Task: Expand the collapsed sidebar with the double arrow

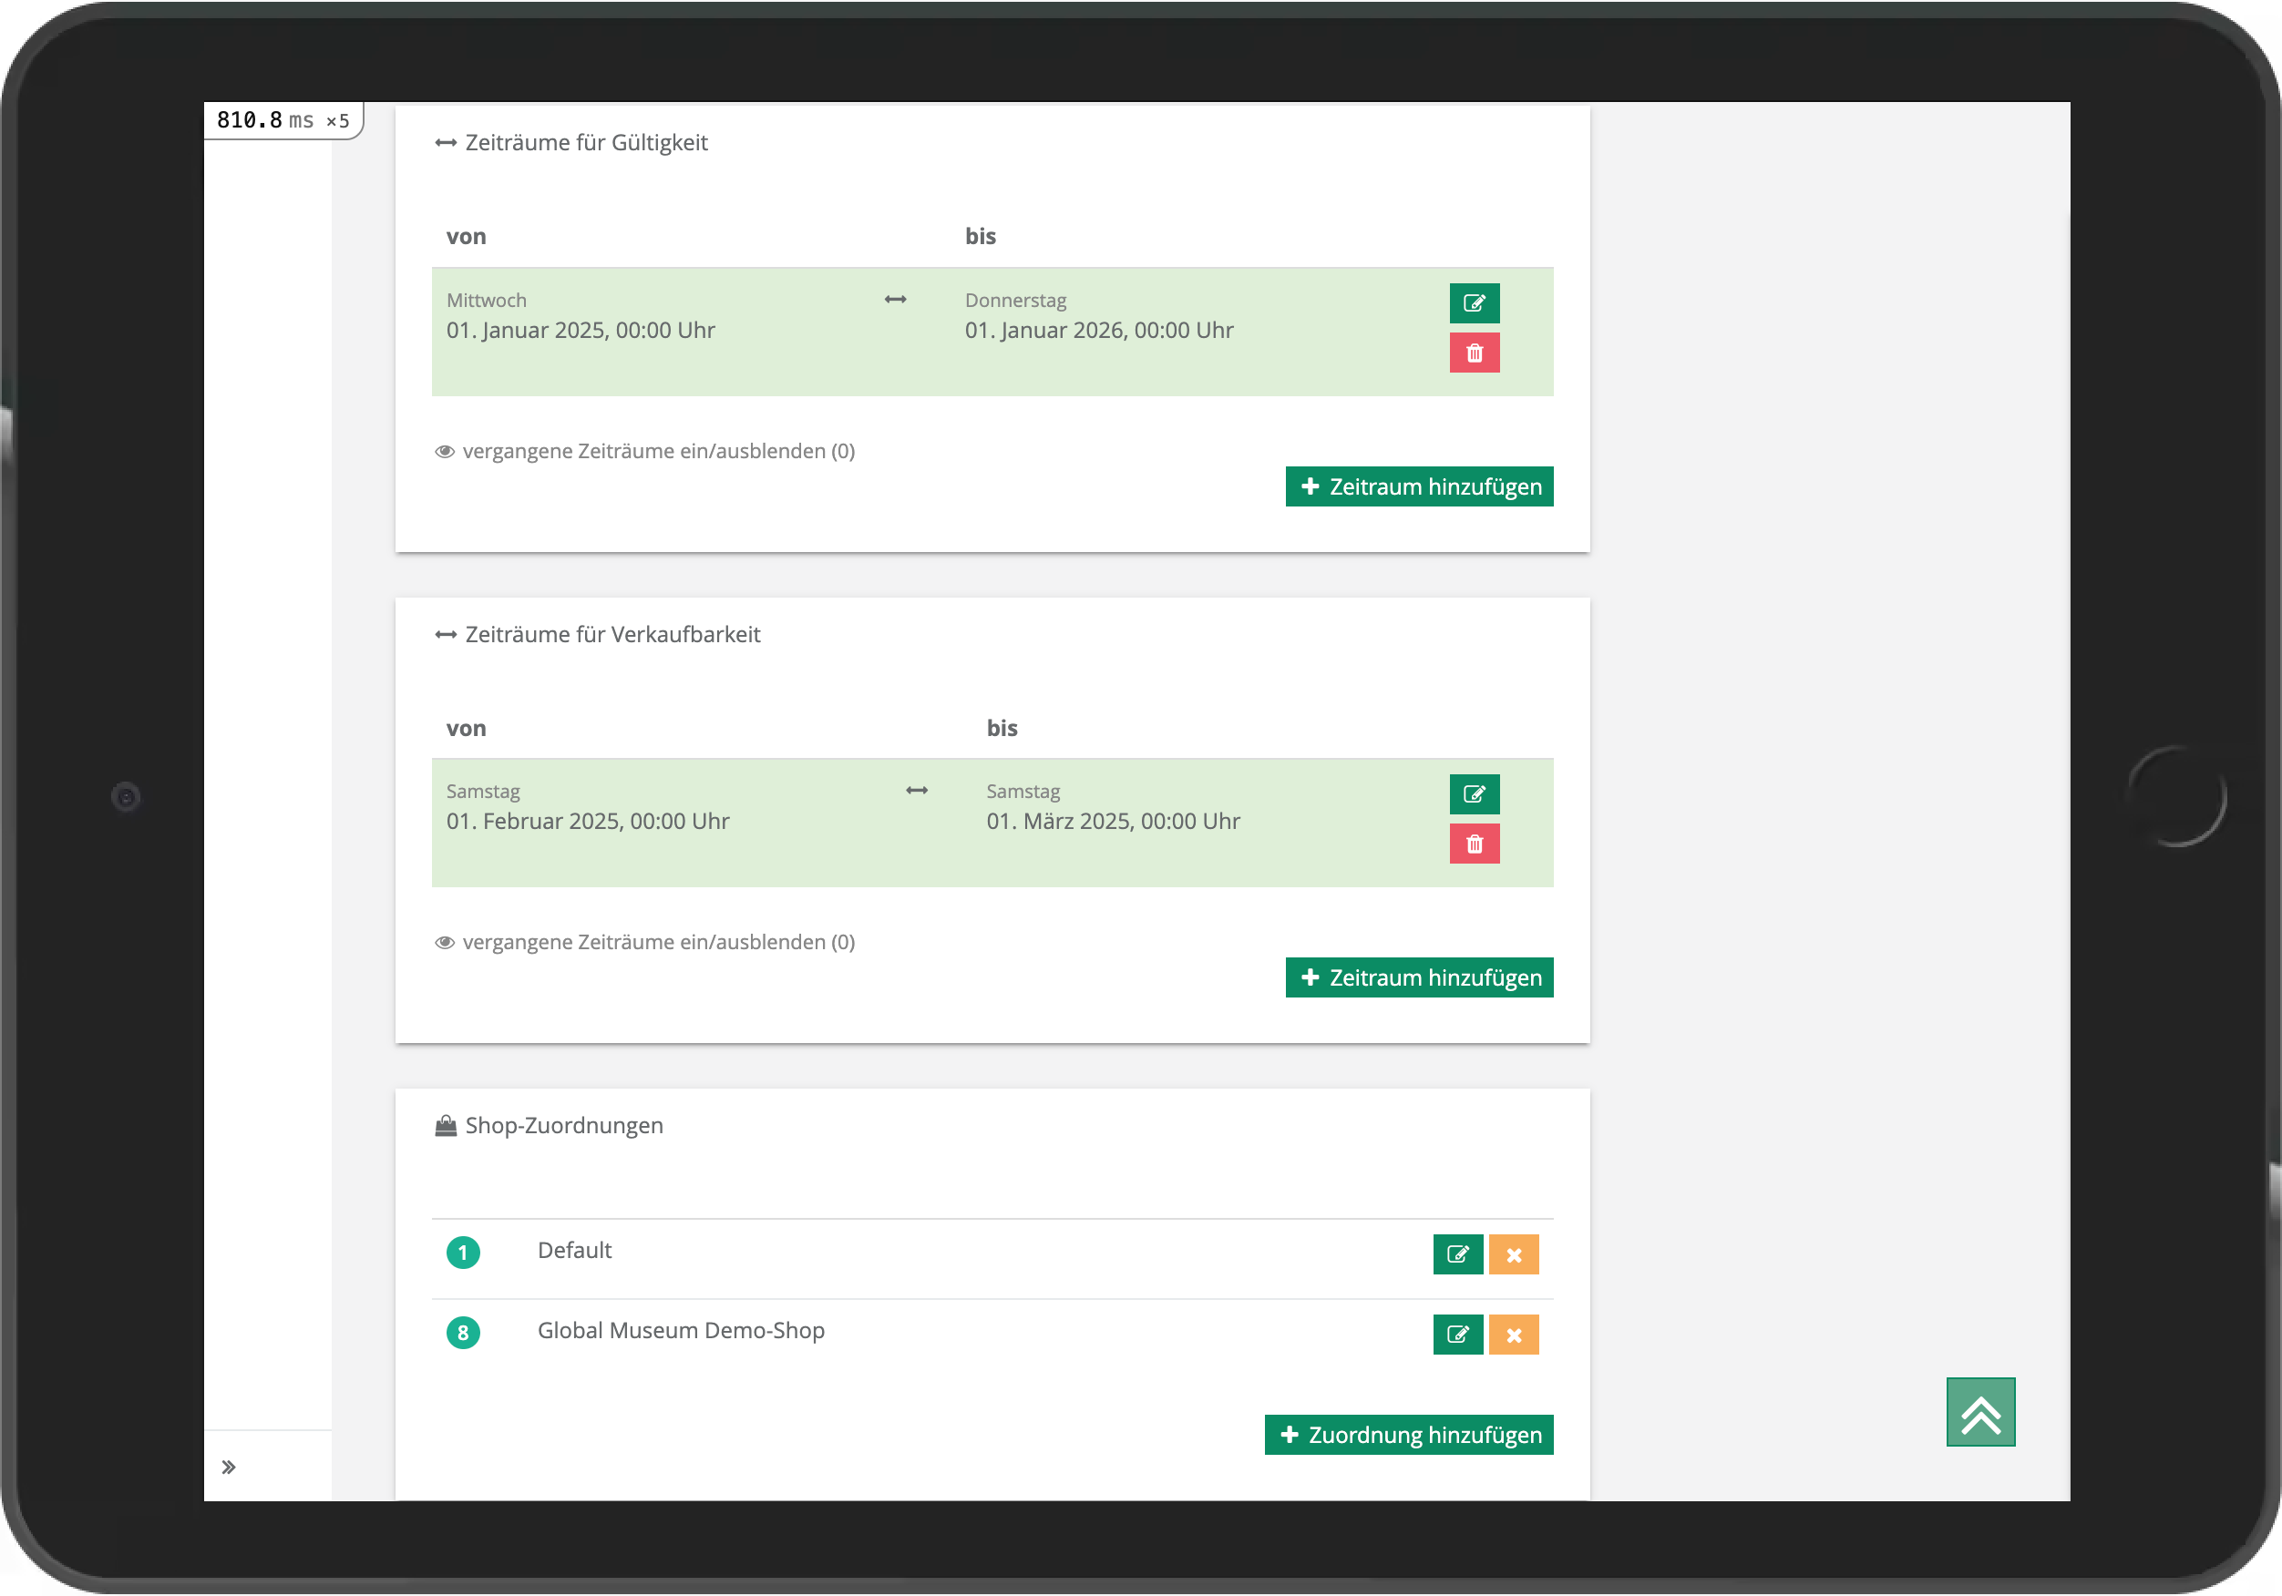Action: [229, 1467]
